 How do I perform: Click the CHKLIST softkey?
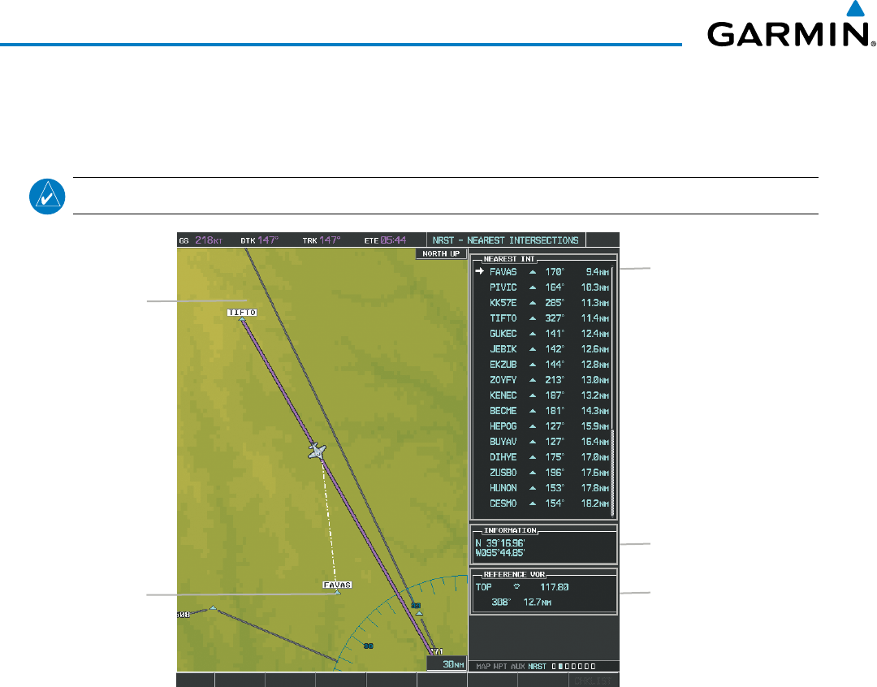[x=593, y=681]
